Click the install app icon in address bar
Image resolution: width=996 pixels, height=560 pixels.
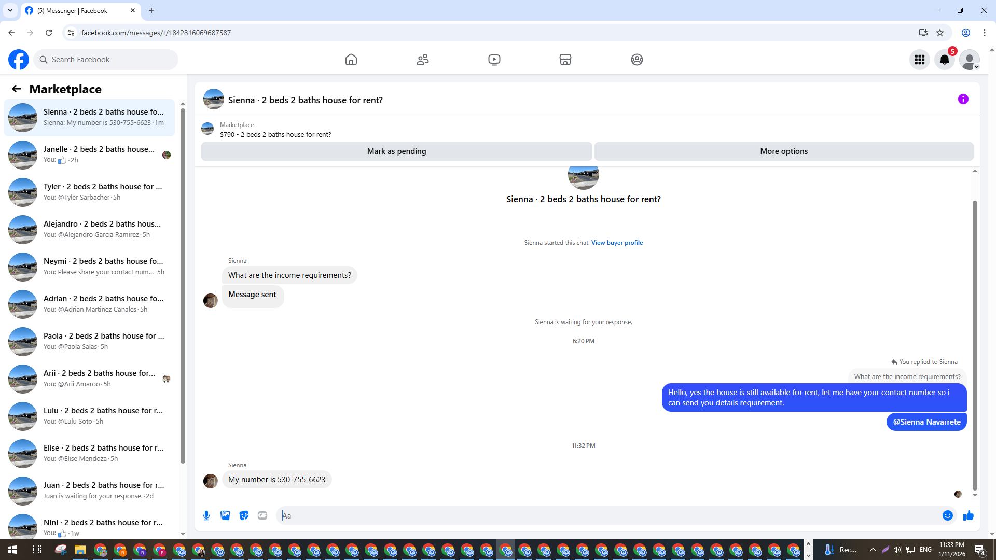(x=923, y=33)
